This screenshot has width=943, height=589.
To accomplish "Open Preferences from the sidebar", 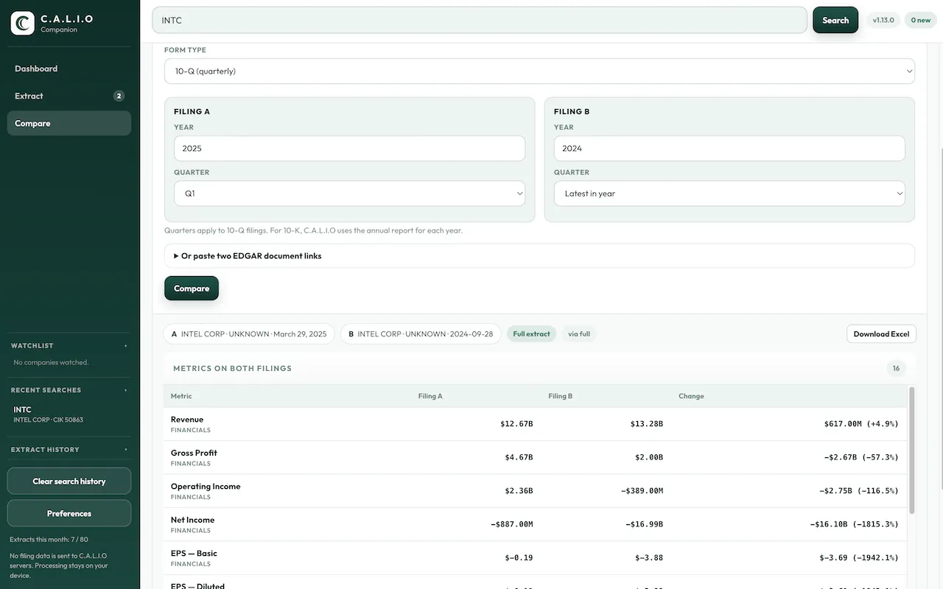I will (69, 514).
